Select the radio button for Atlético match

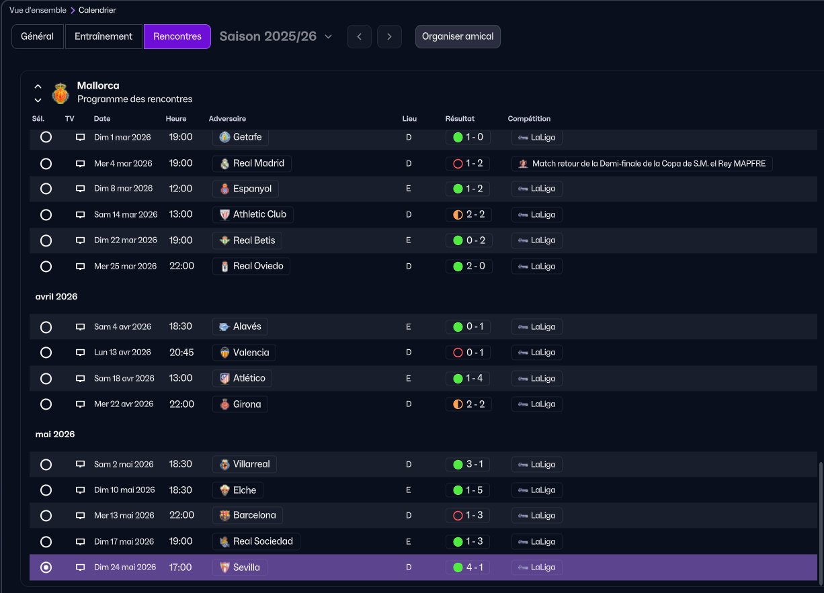point(46,378)
